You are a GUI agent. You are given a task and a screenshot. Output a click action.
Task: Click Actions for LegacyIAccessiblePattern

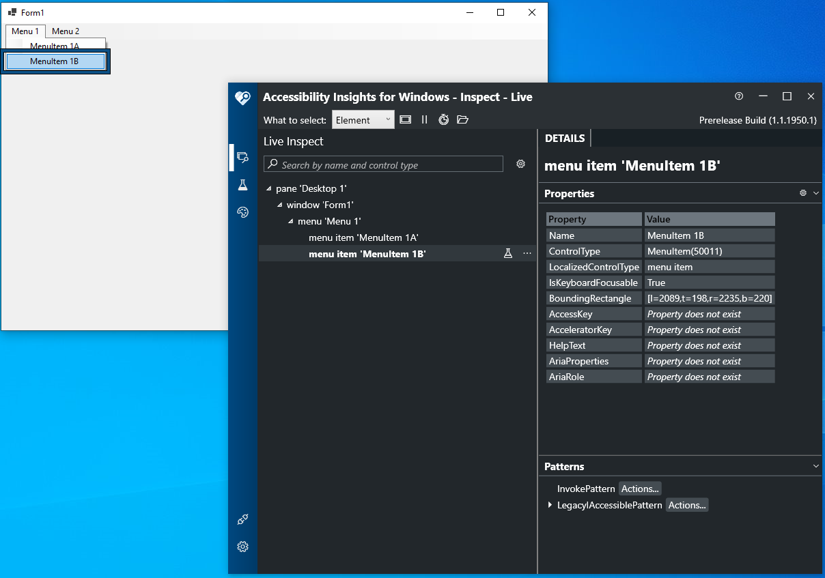click(686, 505)
